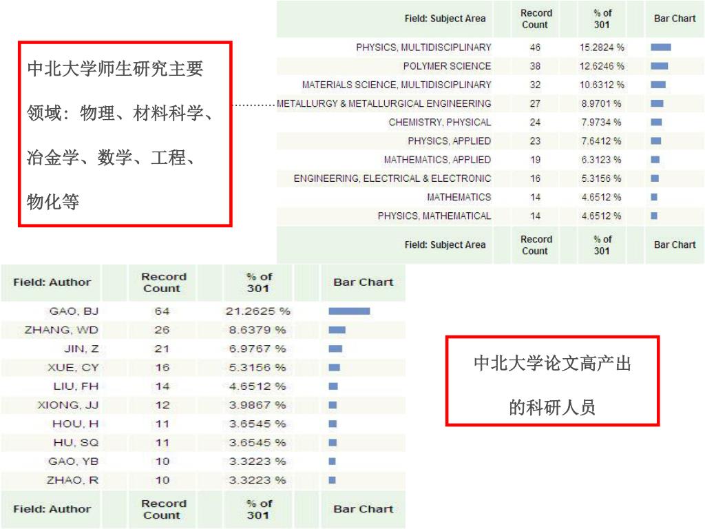Select PHYSICS, APPLIED subject area
Image resolution: width=705 pixels, height=529 pixels.
pyautogui.click(x=449, y=141)
